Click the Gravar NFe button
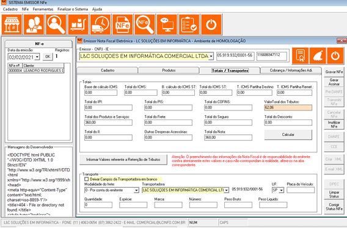347x228 pixels. [334, 72]
